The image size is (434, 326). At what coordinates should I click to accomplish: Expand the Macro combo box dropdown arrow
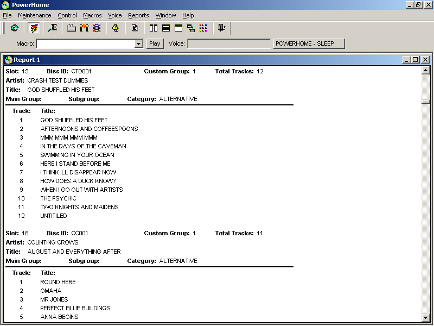(138, 44)
